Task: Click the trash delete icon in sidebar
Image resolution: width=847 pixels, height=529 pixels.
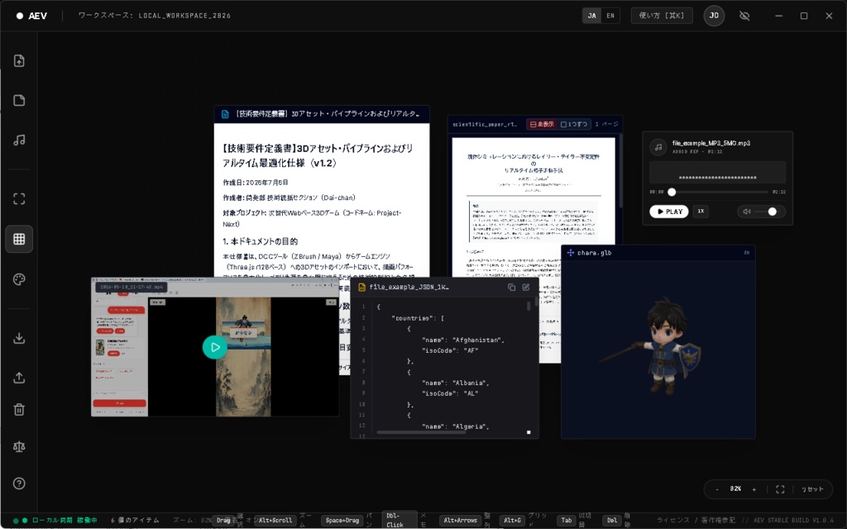Action: click(19, 410)
